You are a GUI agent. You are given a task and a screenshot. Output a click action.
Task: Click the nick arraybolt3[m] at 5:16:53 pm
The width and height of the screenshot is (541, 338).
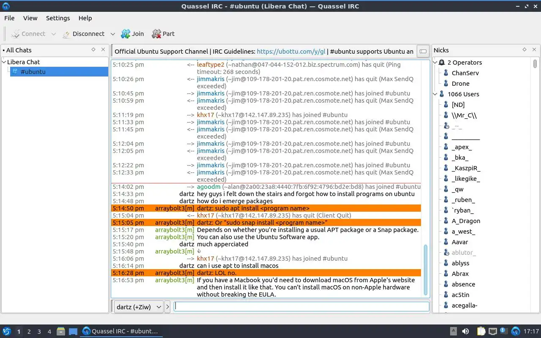[x=175, y=280]
